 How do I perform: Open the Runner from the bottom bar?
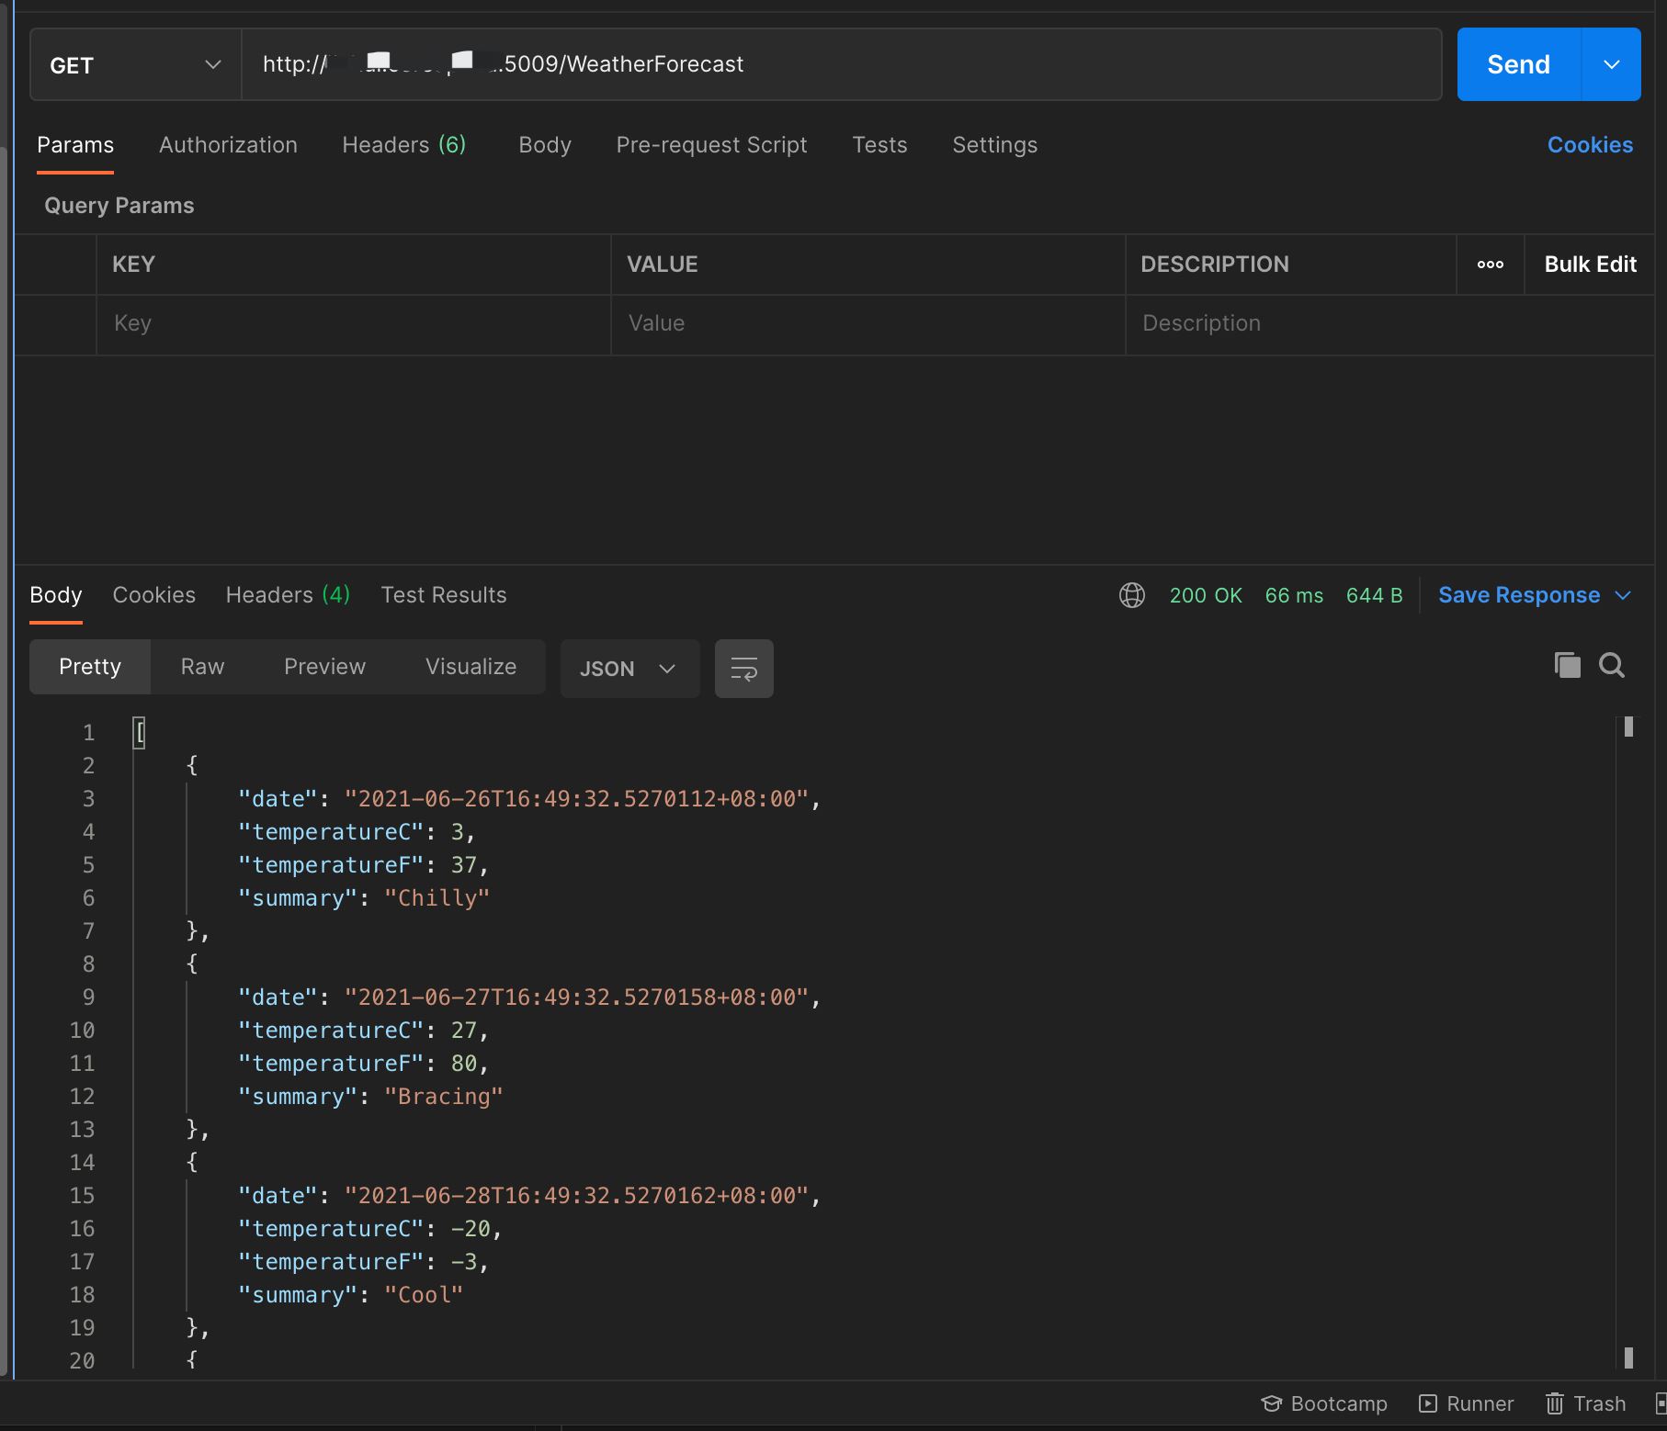(x=1467, y=1403)
